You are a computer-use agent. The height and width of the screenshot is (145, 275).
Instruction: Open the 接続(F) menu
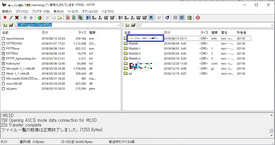pos(7,12)
